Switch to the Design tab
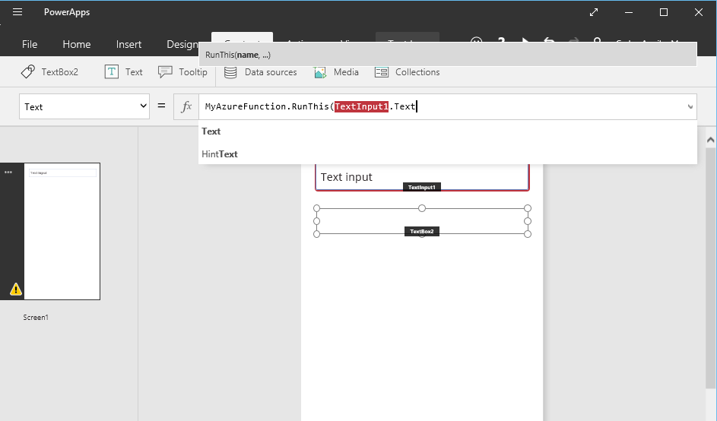Viewport: 717px width, 421px height. point(182,44)
